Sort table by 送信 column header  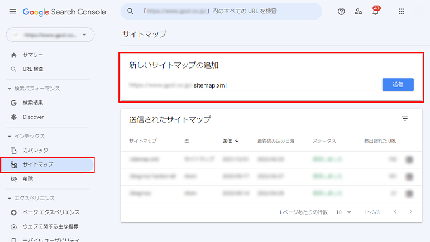point(230,141)
